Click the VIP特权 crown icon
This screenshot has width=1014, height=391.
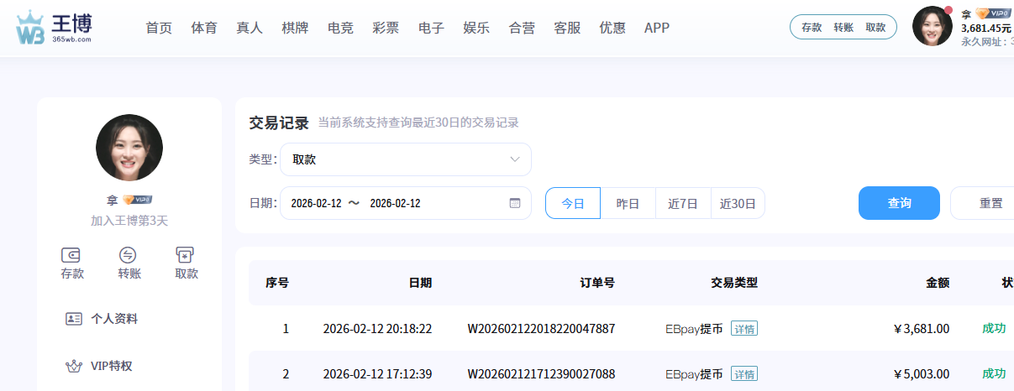(74, 366)
